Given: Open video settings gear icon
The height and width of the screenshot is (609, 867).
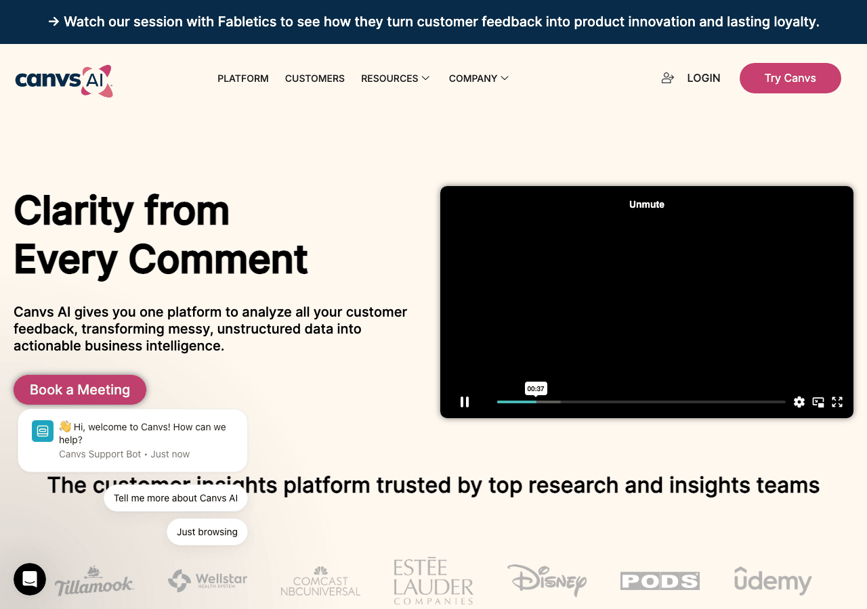Looking at the screenshot, I should click(x=799, y=402).
